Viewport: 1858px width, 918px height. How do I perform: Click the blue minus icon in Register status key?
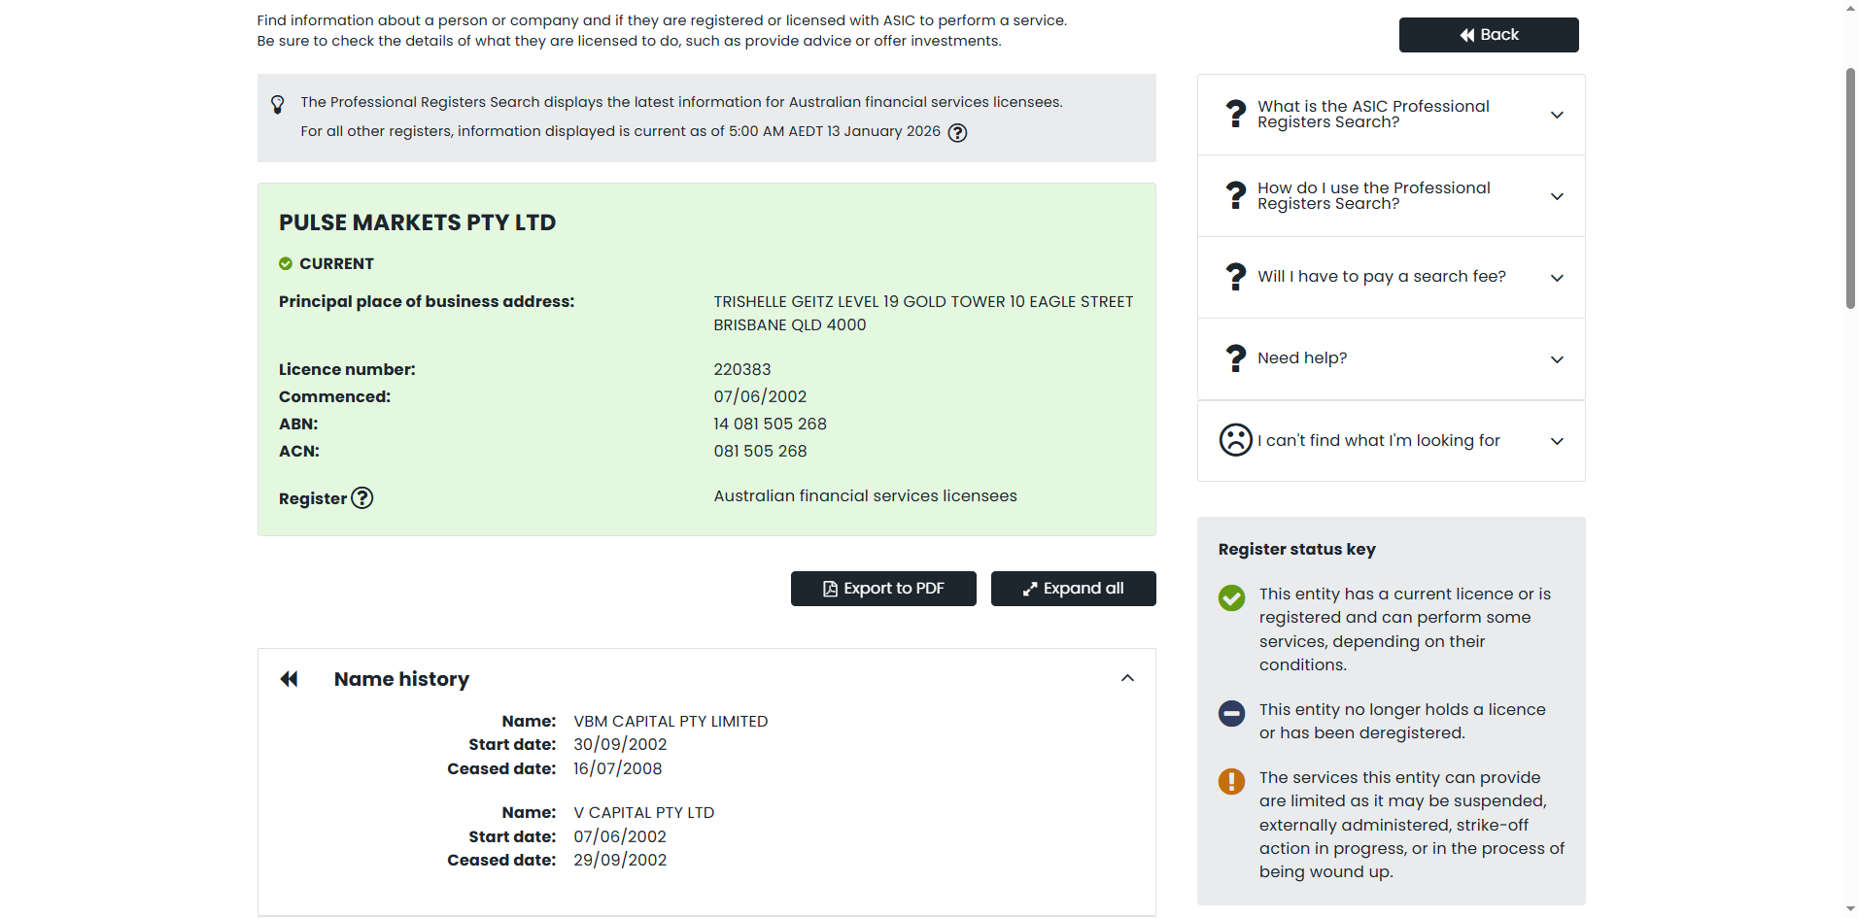pyautogui.click(x=1231, y=713)
